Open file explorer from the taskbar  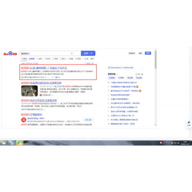(3, 143)
